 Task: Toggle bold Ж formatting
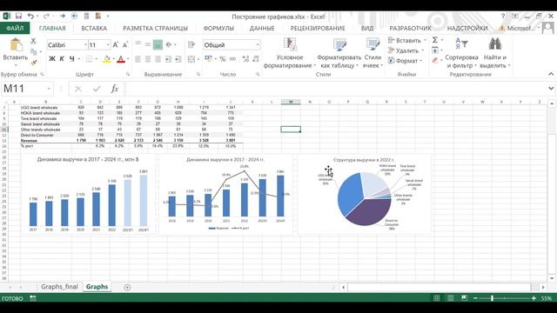tap(52, 59)
